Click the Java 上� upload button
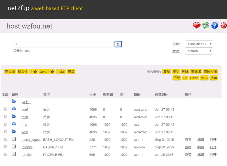Viewport: 227px width, 166px height. pyautogui.click(x=47, y=72)
